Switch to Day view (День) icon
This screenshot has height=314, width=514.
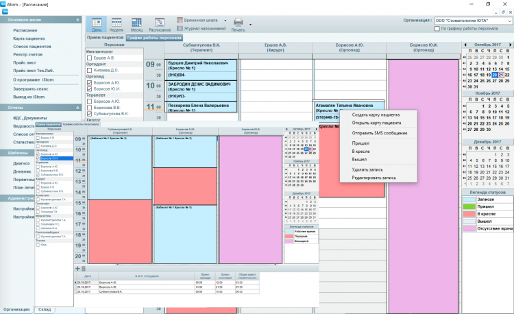pyautogui.click(x=95, y=24)
